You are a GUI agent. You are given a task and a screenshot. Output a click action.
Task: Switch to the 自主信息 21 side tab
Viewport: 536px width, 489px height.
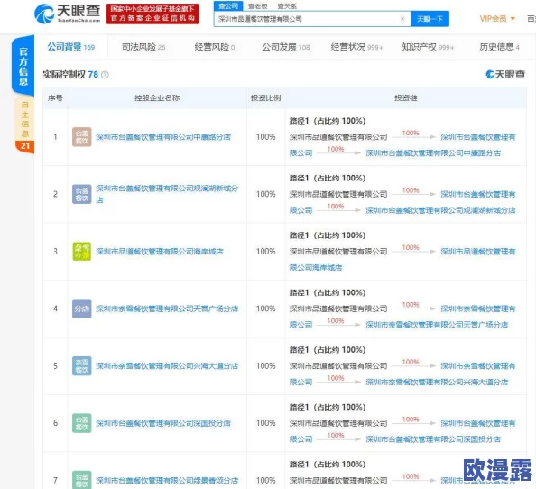tap(24, 125)
